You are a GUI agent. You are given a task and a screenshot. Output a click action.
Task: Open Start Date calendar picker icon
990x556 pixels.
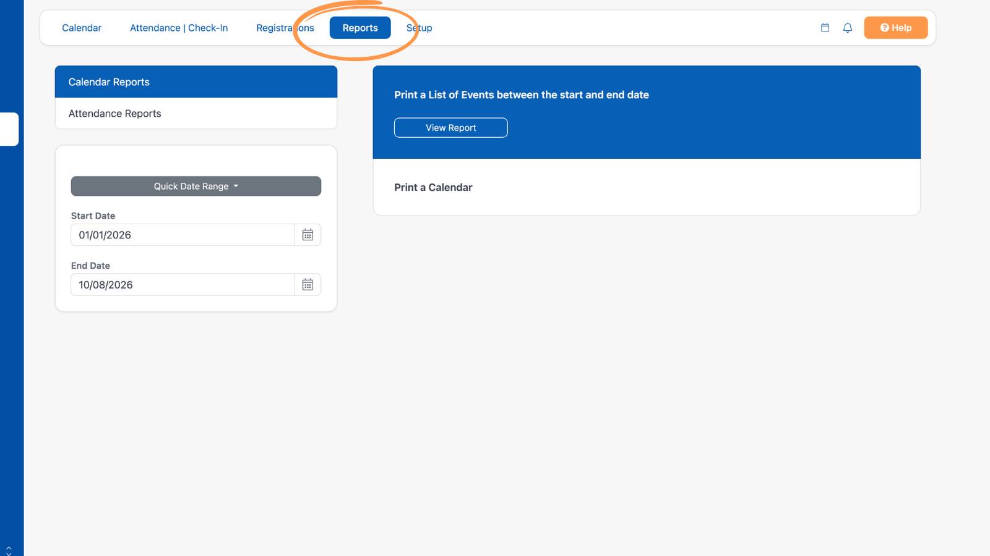coord(308,235)
